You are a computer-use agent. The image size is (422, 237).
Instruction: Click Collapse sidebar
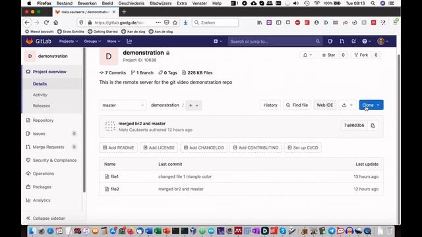(45, 218)
